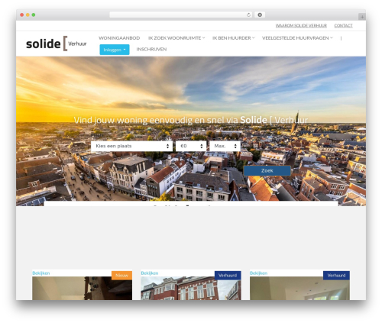Maximize window with the green button
Image resolution: width=382 pixels, height=323 pixels.
tap(34, 15)
